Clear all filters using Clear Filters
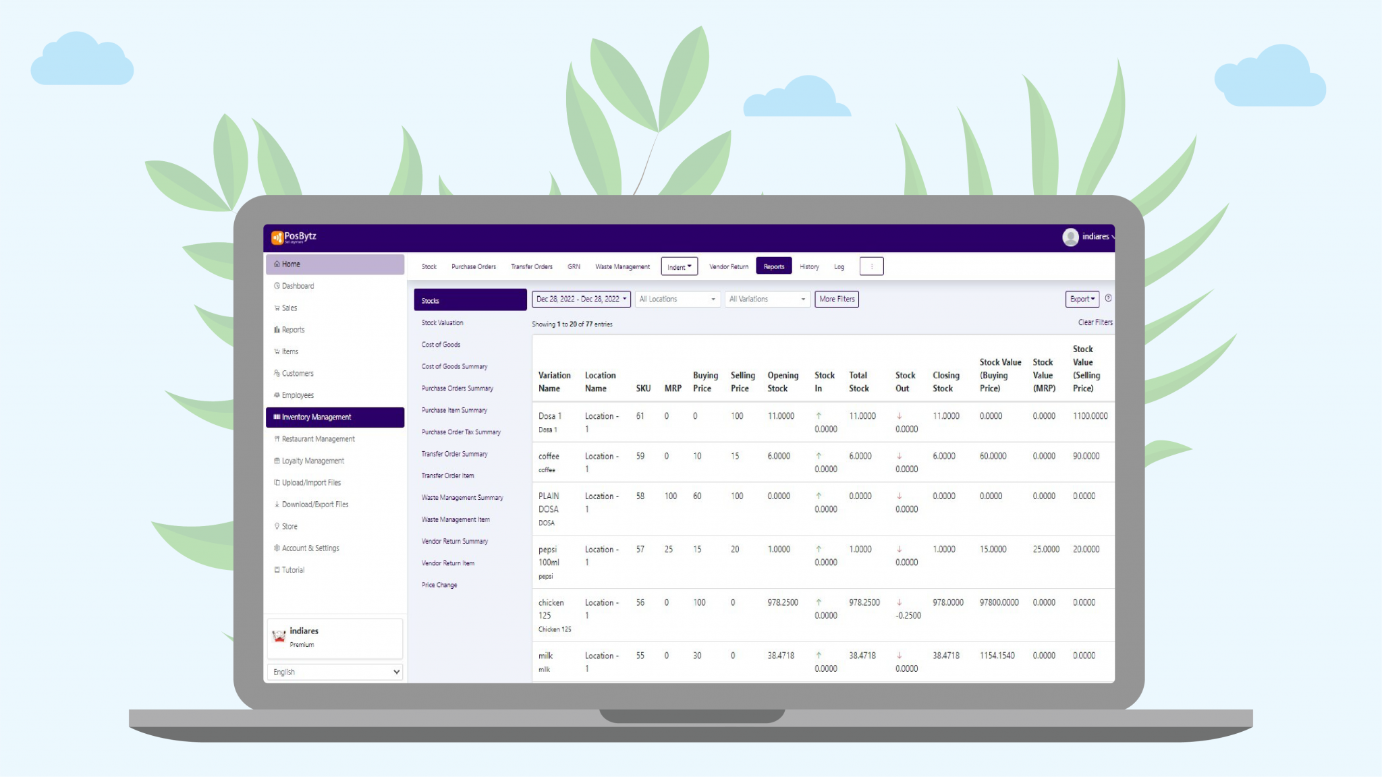Image resolution: width=1382 pixels, height=777 pixels. pos(1095,322)
